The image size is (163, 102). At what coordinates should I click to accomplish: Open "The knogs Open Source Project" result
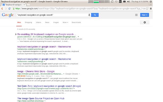(41, 98)
